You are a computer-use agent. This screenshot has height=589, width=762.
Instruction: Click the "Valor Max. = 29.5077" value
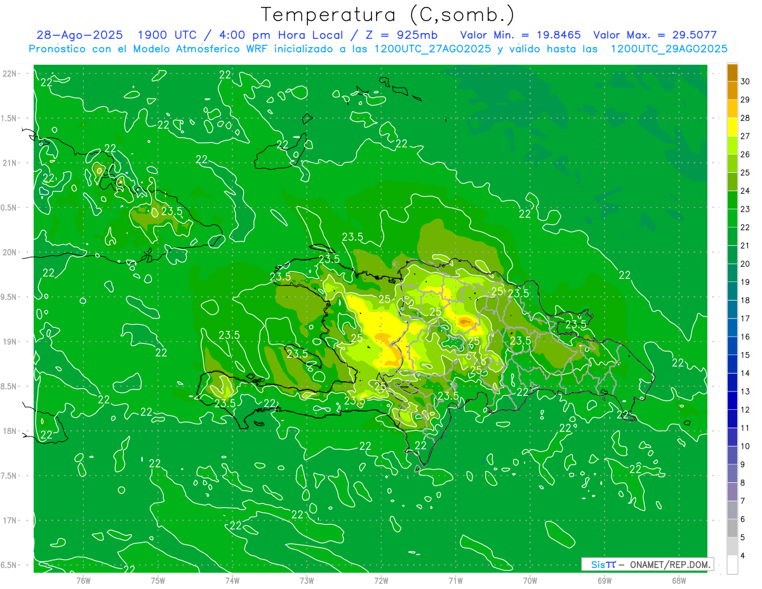pos(655,35)
